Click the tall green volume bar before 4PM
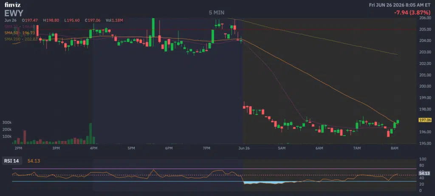Image resolution: width=435 pixels, height=196 pixels. pos(90,133)
